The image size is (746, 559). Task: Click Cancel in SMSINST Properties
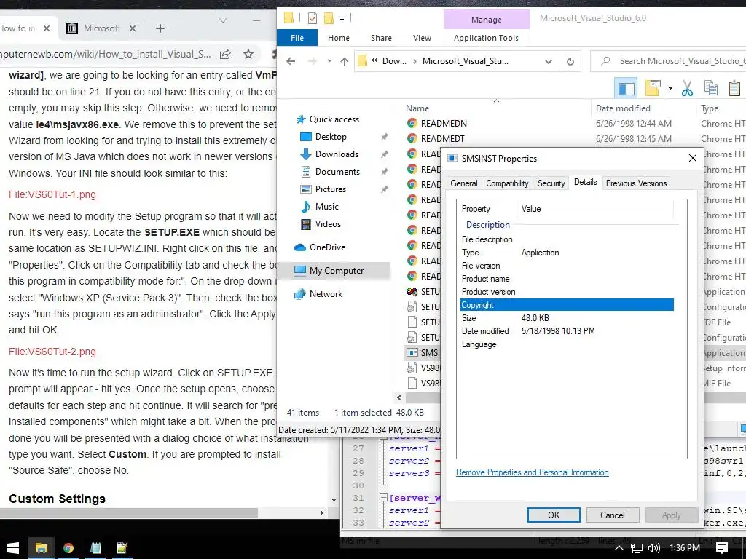612,515
